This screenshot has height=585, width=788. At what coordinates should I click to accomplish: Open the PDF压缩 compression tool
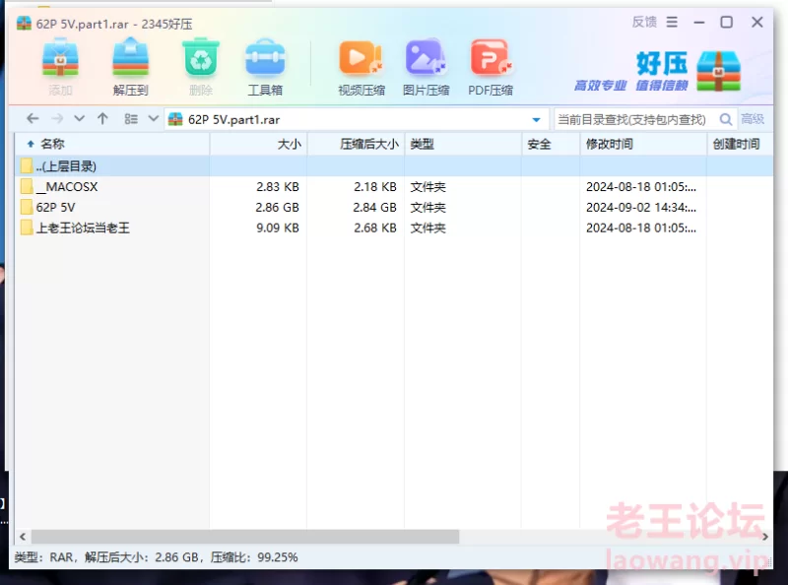[x=491, y=67]
